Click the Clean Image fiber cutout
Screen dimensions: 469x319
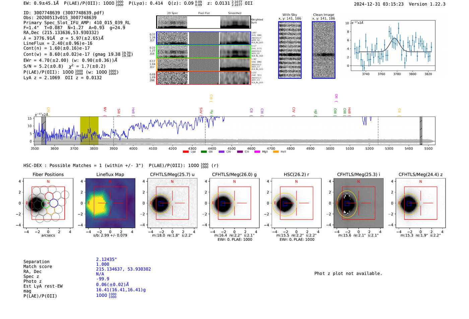[324, 50]
